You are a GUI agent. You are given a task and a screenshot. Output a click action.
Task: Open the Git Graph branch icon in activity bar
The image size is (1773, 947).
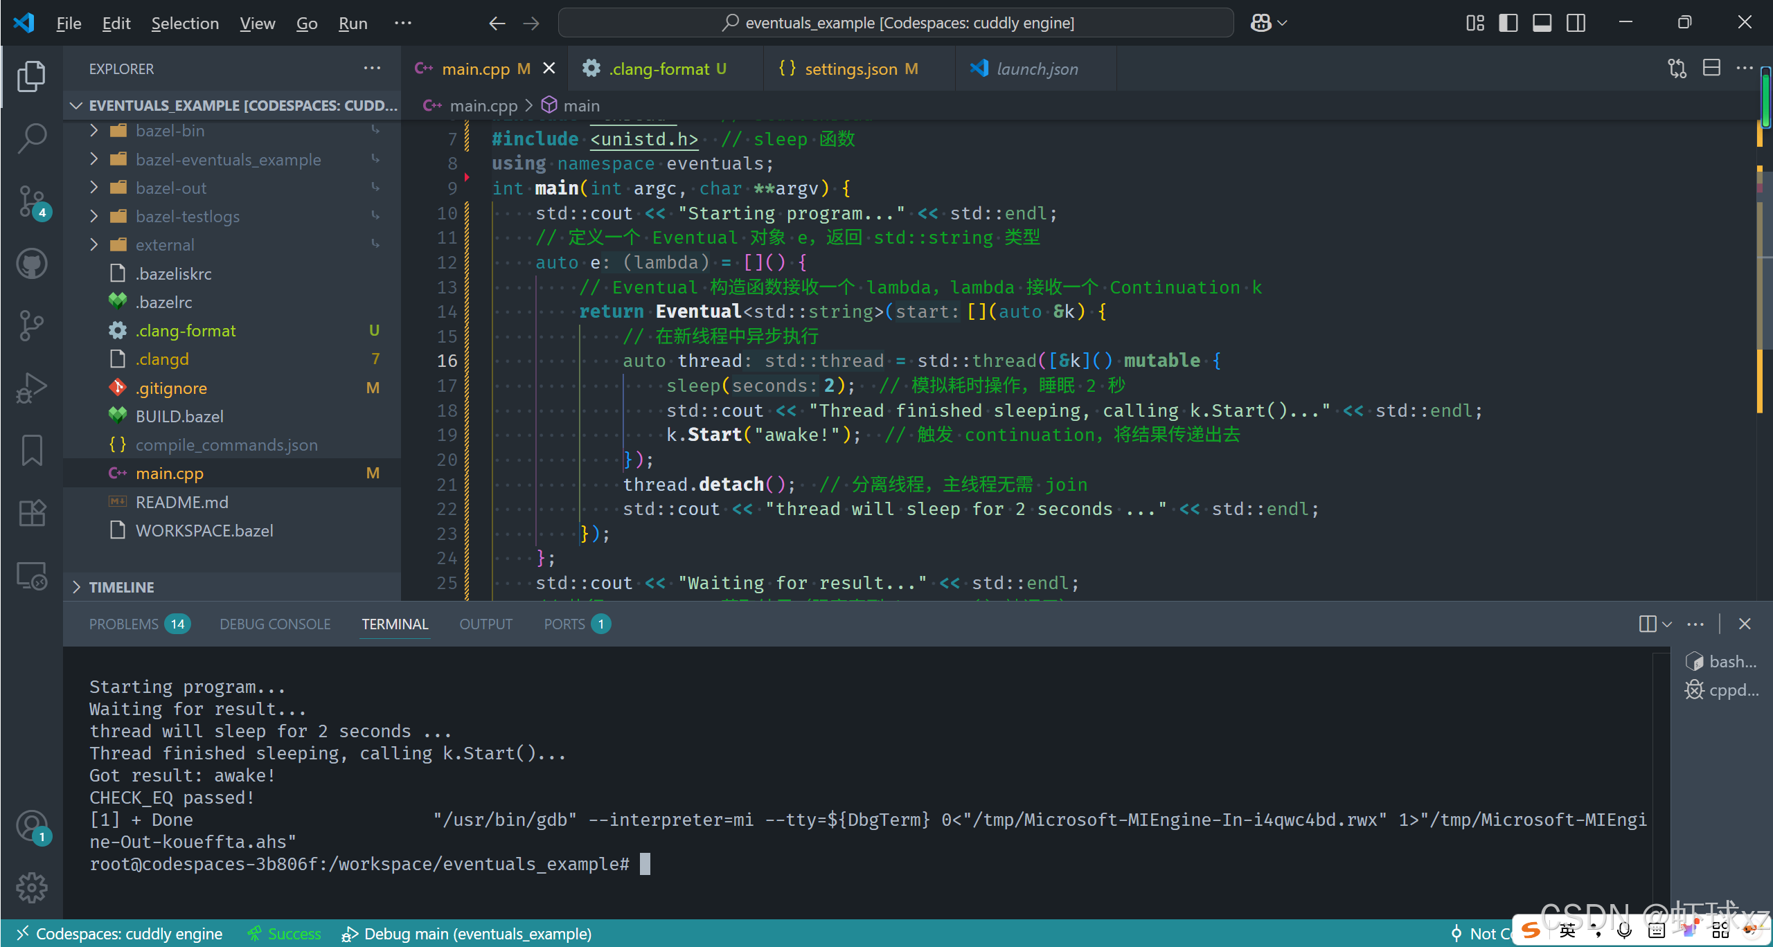click(32, 325)
